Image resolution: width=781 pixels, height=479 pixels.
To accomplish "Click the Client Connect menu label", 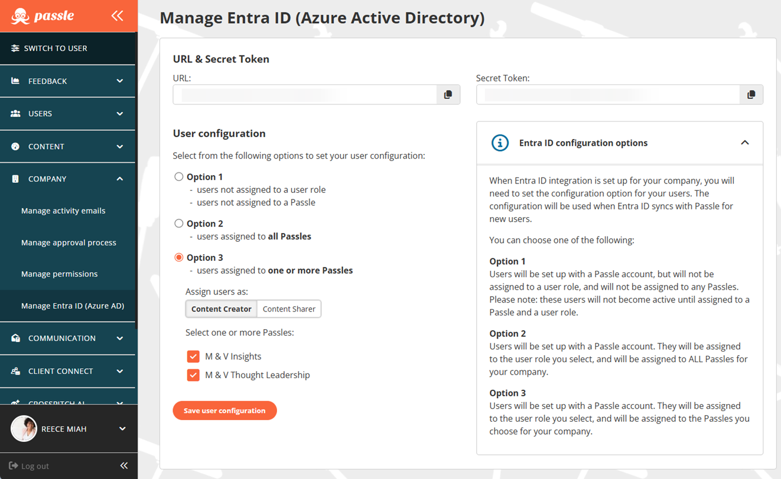I will point(60,371).
